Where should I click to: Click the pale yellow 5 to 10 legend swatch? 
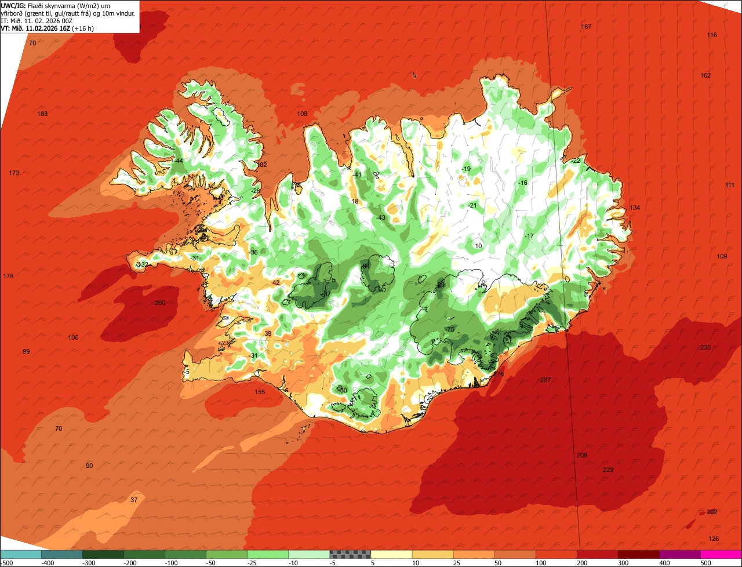(391, 554)
